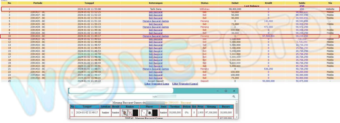Viewport: 340px width, 123px height.
Task: Close the Baccarat result popup window
Action: (x=234, y=91)
